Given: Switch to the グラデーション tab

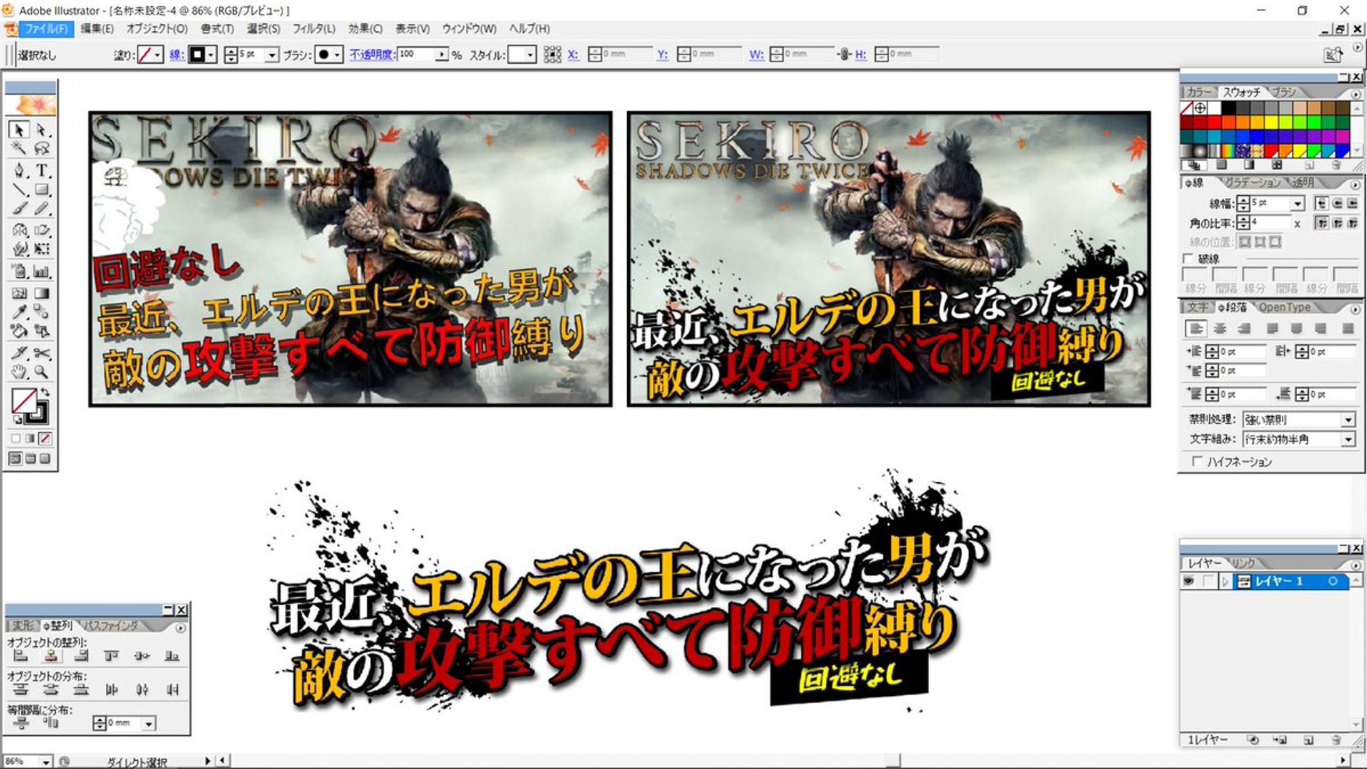Looking at the screenshot, I should pos(1252,183).
